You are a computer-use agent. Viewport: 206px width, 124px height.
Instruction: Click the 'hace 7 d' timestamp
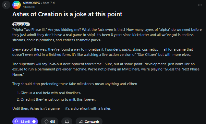point(49,3)
